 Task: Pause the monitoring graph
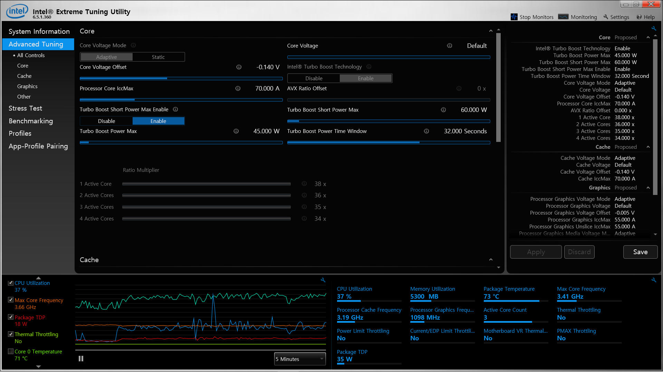tap(81, 359)
